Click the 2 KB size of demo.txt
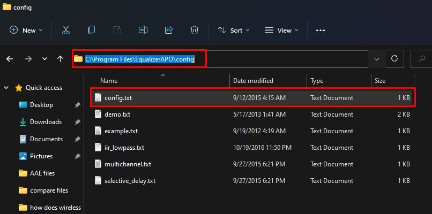Screen dimensions: 432x214 [404, 114]
